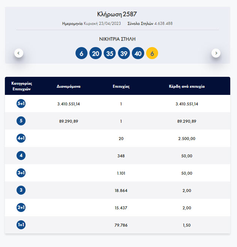Select the number 39 ball

point(124,53)
